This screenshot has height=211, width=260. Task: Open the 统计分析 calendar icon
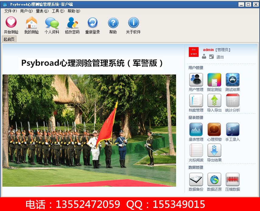[x=232, y=100]
